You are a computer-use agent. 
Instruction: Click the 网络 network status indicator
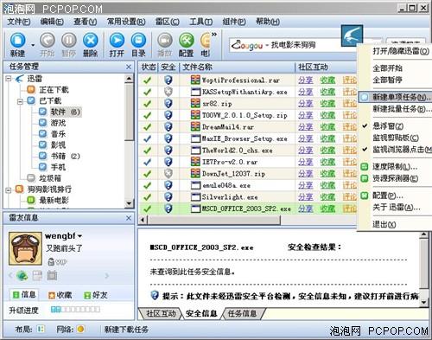click(x=80, y=329)
